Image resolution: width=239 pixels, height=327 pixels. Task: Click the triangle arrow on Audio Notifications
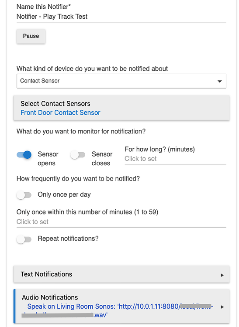click(222, 307)
